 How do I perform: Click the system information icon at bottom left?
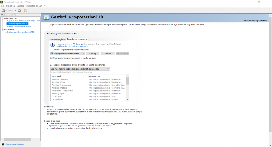tap(3, 144)
